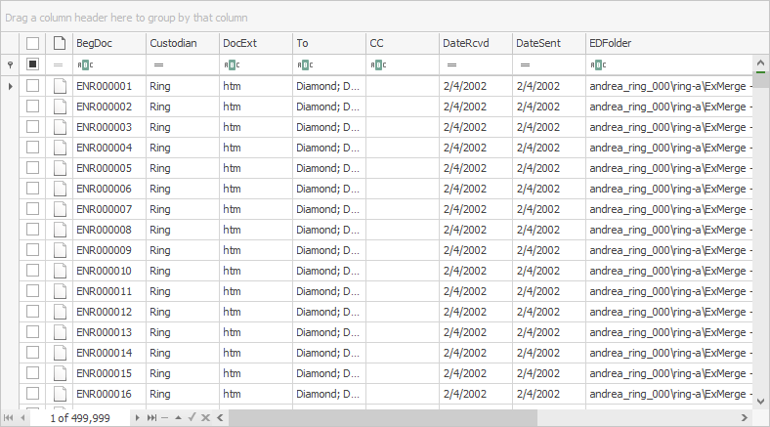Viewport: 770px width, 427px height.
Task: Tick the checkbox for row ENR000003
Action: click(x=33, y=127)
